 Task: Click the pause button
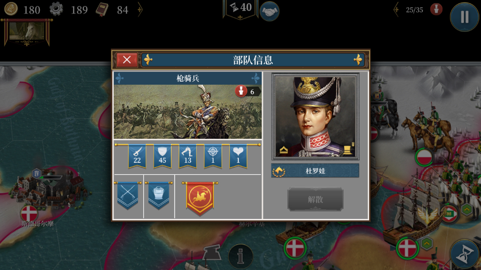464,17
